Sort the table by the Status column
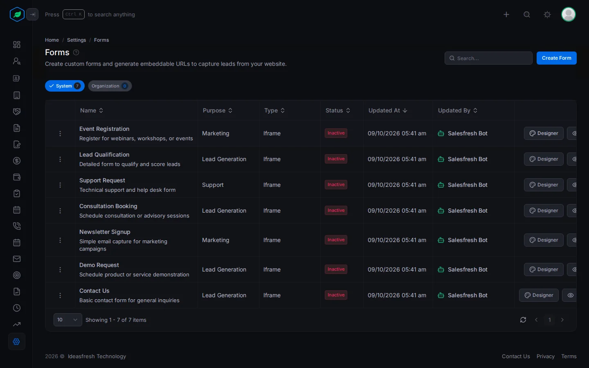The width and height of the screenshot is (589, 368). point(338,110)
